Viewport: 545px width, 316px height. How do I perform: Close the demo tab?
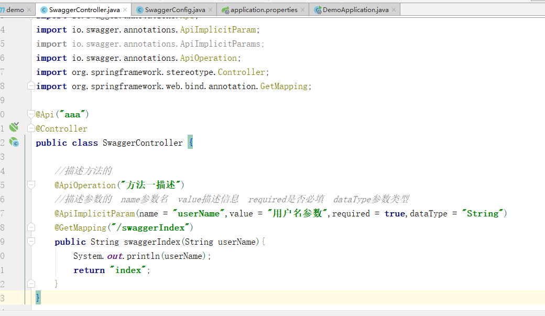coord(30,9)
